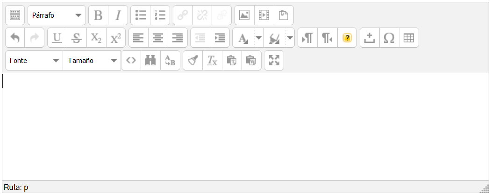Click inside the empty text editing area
The height and width of the screenshot is (195, 491).
click(x=245, y=126)
